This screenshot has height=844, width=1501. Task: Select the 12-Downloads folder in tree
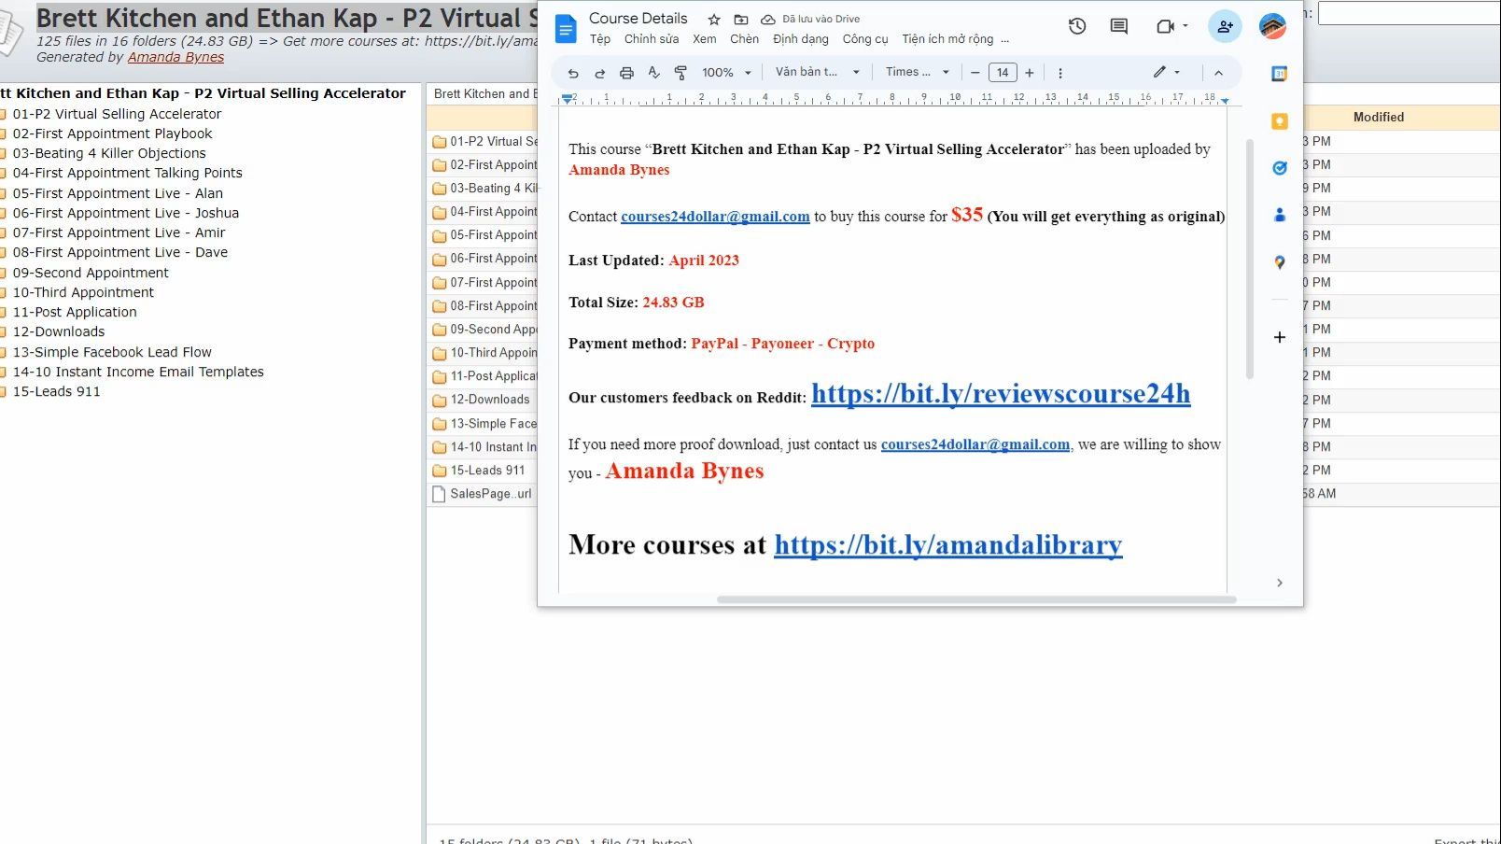pyautogui.click(x=58, y=331)
